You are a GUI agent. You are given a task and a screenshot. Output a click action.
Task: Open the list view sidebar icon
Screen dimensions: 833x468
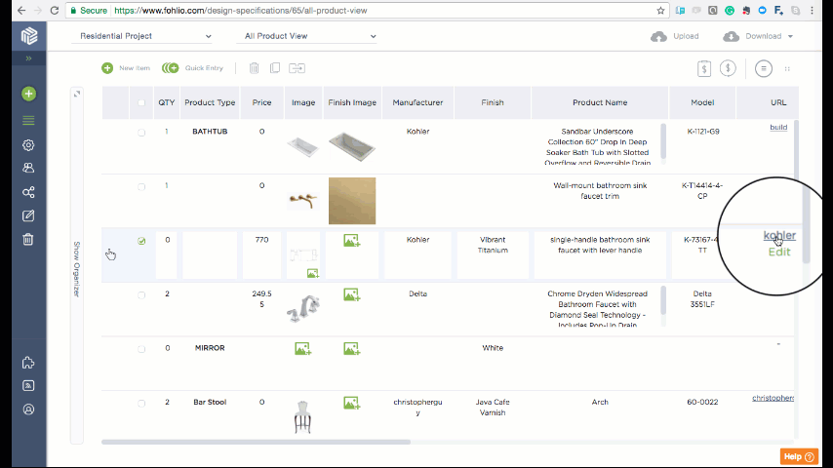28,121
